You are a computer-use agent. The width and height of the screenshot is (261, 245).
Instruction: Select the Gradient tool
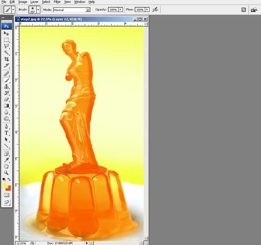pyautogui.click(x=6, y=106)
